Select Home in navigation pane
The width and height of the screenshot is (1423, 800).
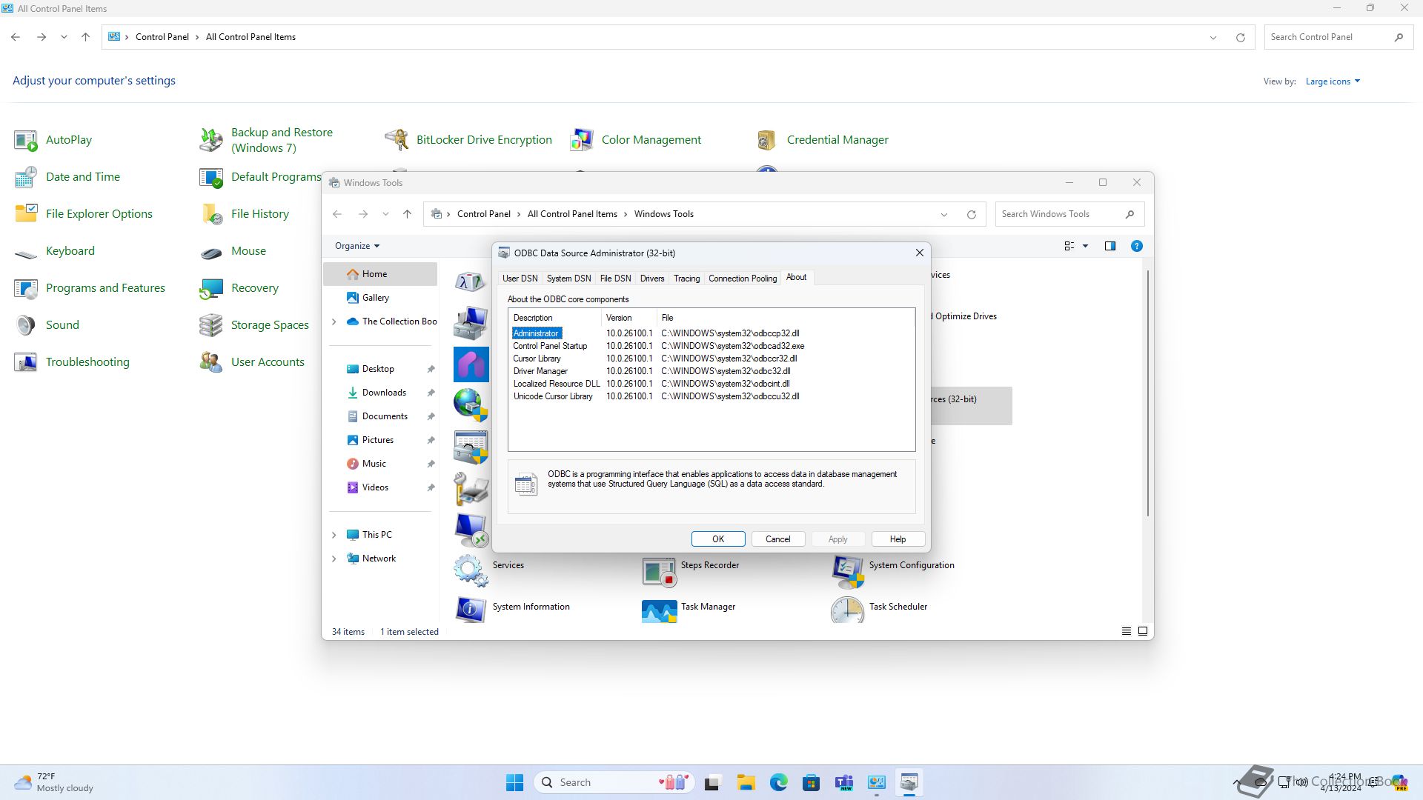381,274
